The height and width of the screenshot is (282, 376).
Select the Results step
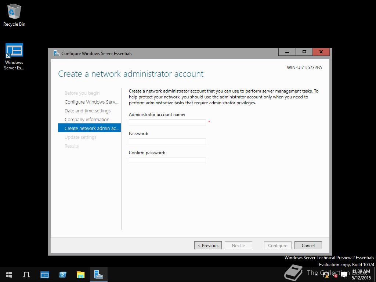click(x=72, y=146)
